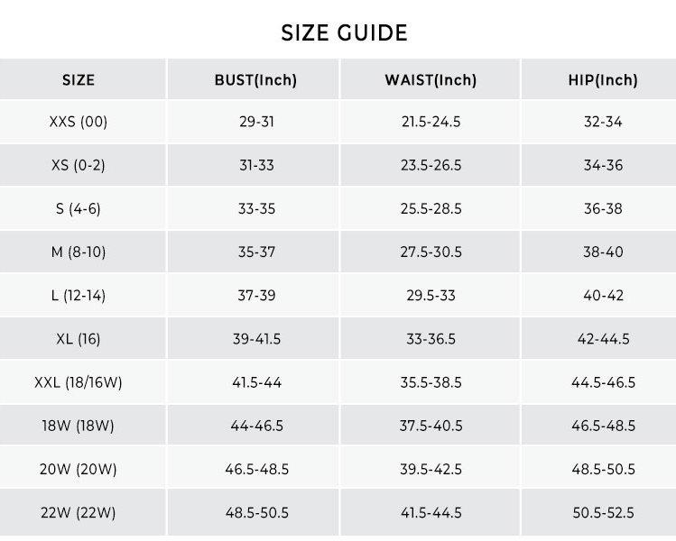This screenshot has height=541, width=676.
Task: Choose the S (4-6) size label
Action: tap(79, 208)
